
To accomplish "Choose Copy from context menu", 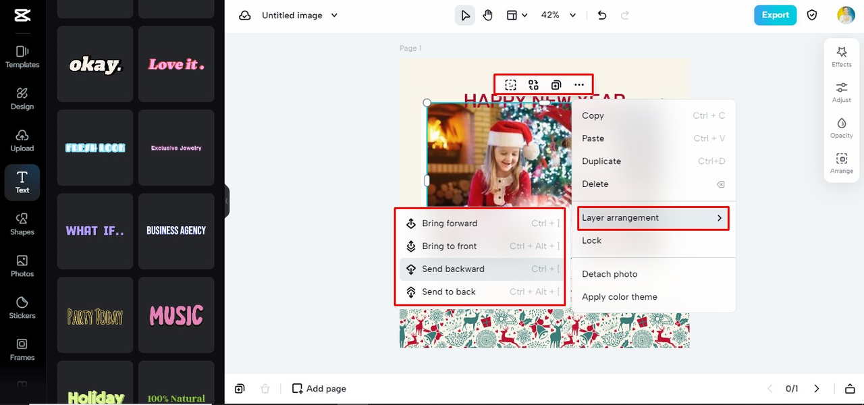I will (x=653, y=115).
